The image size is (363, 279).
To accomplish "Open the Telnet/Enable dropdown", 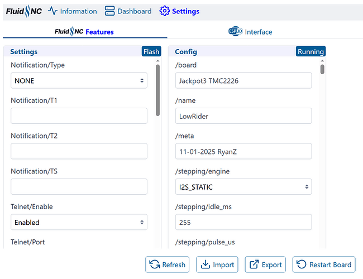I will 79,222.
